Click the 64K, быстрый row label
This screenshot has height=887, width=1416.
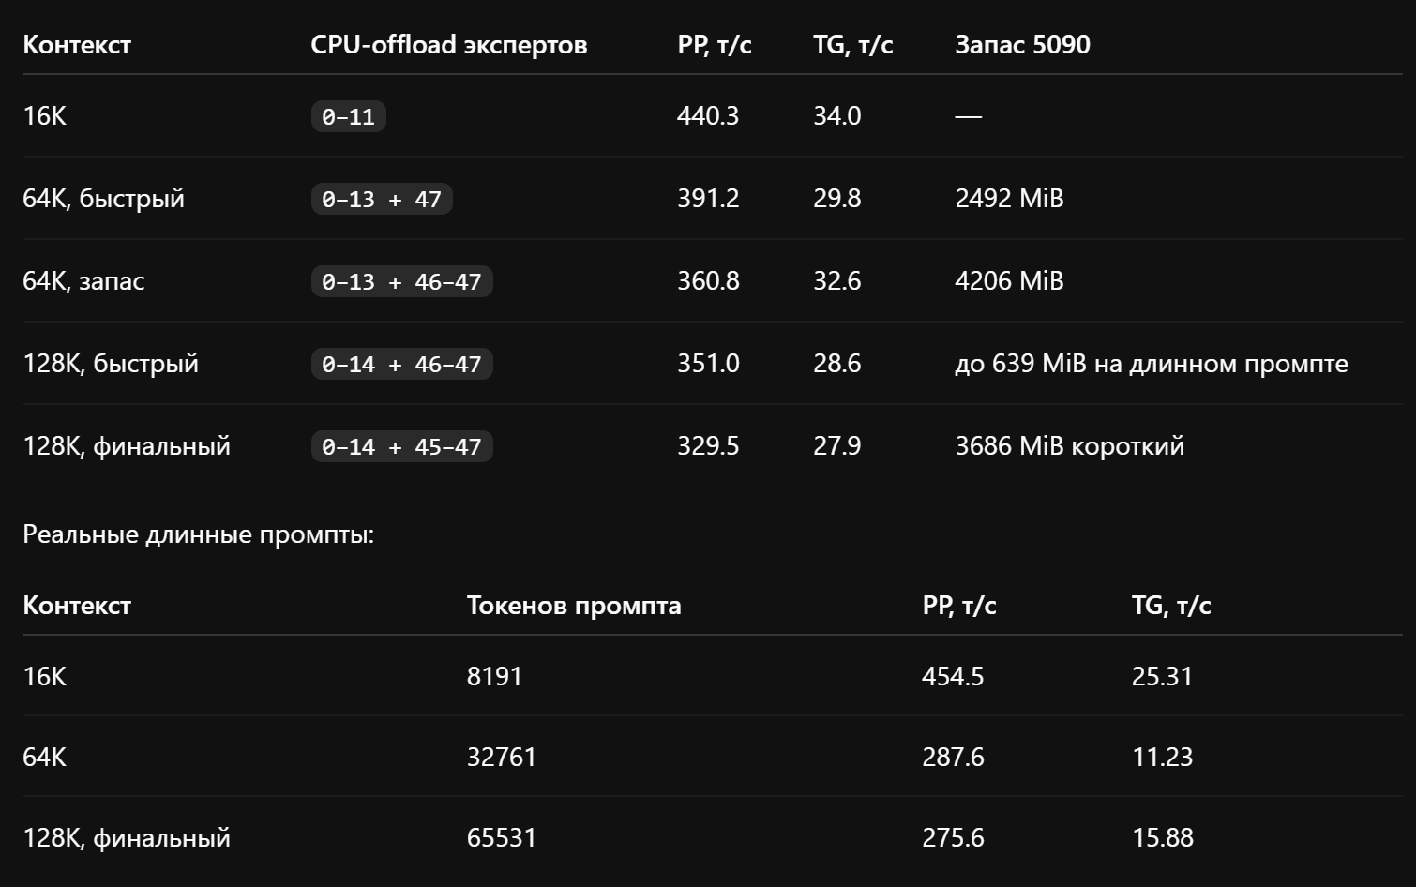tap(103, 199)
